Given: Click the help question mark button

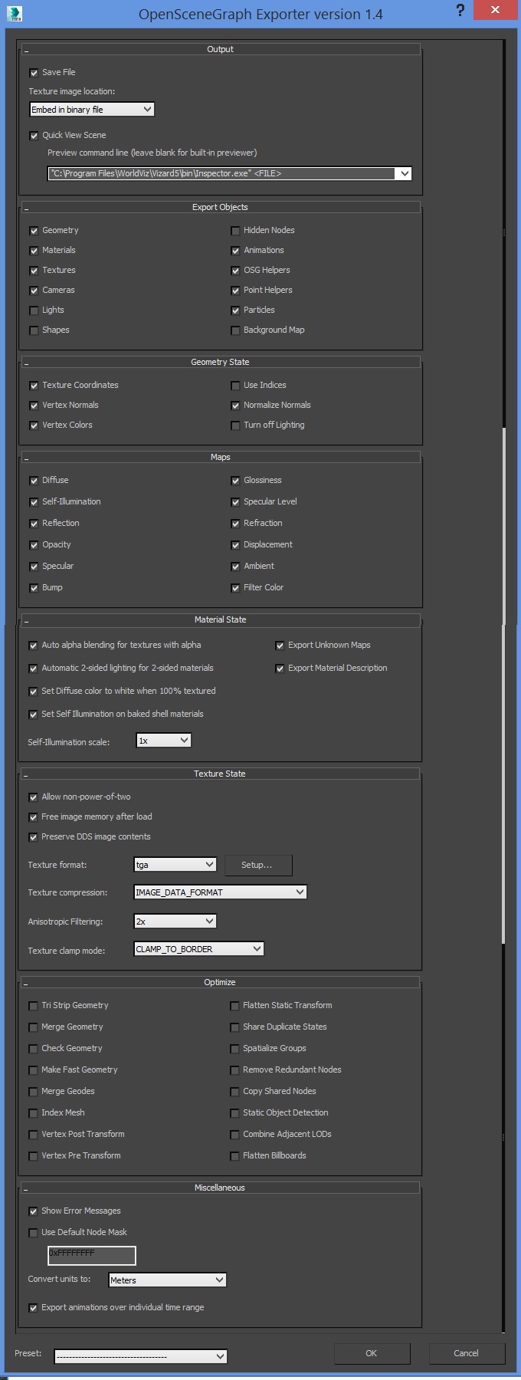Looking at the screenshot, I should click(460, 11).
